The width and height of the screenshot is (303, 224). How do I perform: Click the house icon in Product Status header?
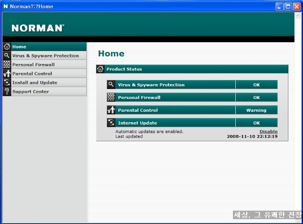[x=100, y=69]
